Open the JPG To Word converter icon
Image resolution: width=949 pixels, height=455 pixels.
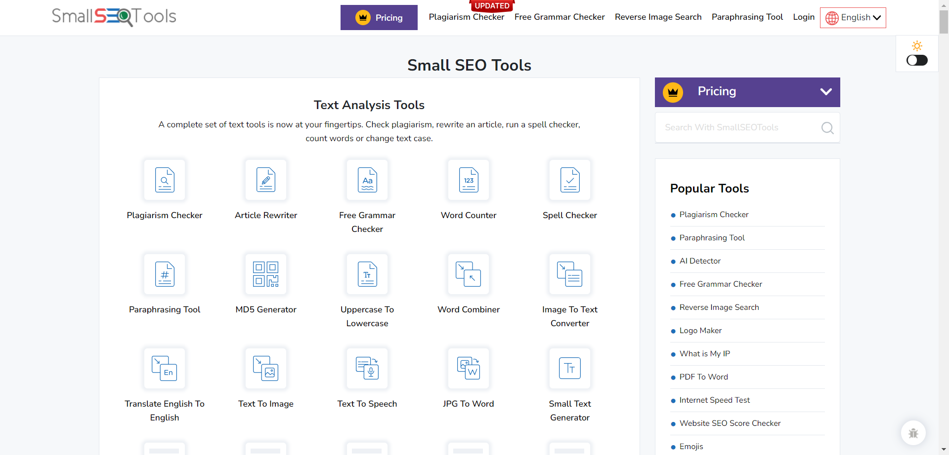tap(469, 368)
